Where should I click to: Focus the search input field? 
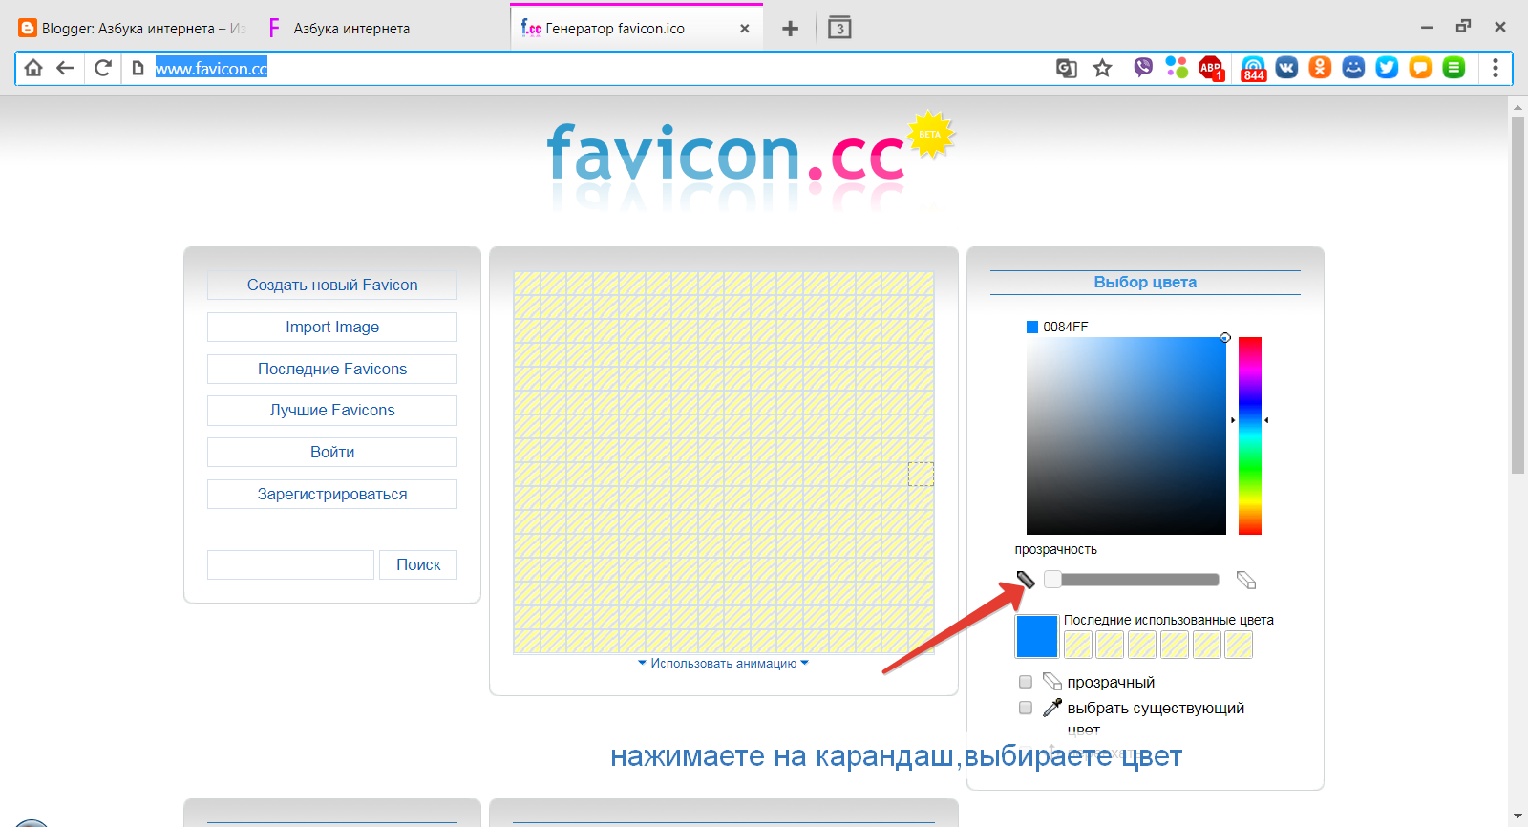tap(290, 564)
